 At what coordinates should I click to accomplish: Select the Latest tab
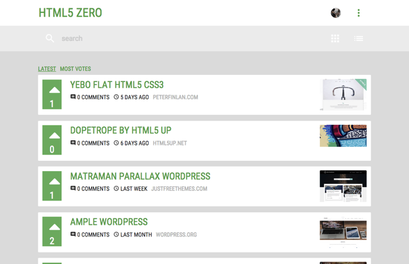pyautogui.click(x=47, y=69)
